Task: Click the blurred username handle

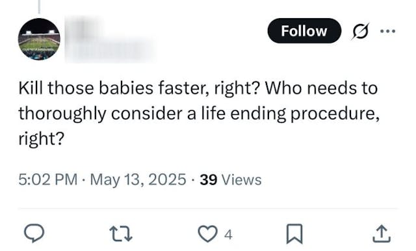Action: pyautogui.click(x=110, y=51)
